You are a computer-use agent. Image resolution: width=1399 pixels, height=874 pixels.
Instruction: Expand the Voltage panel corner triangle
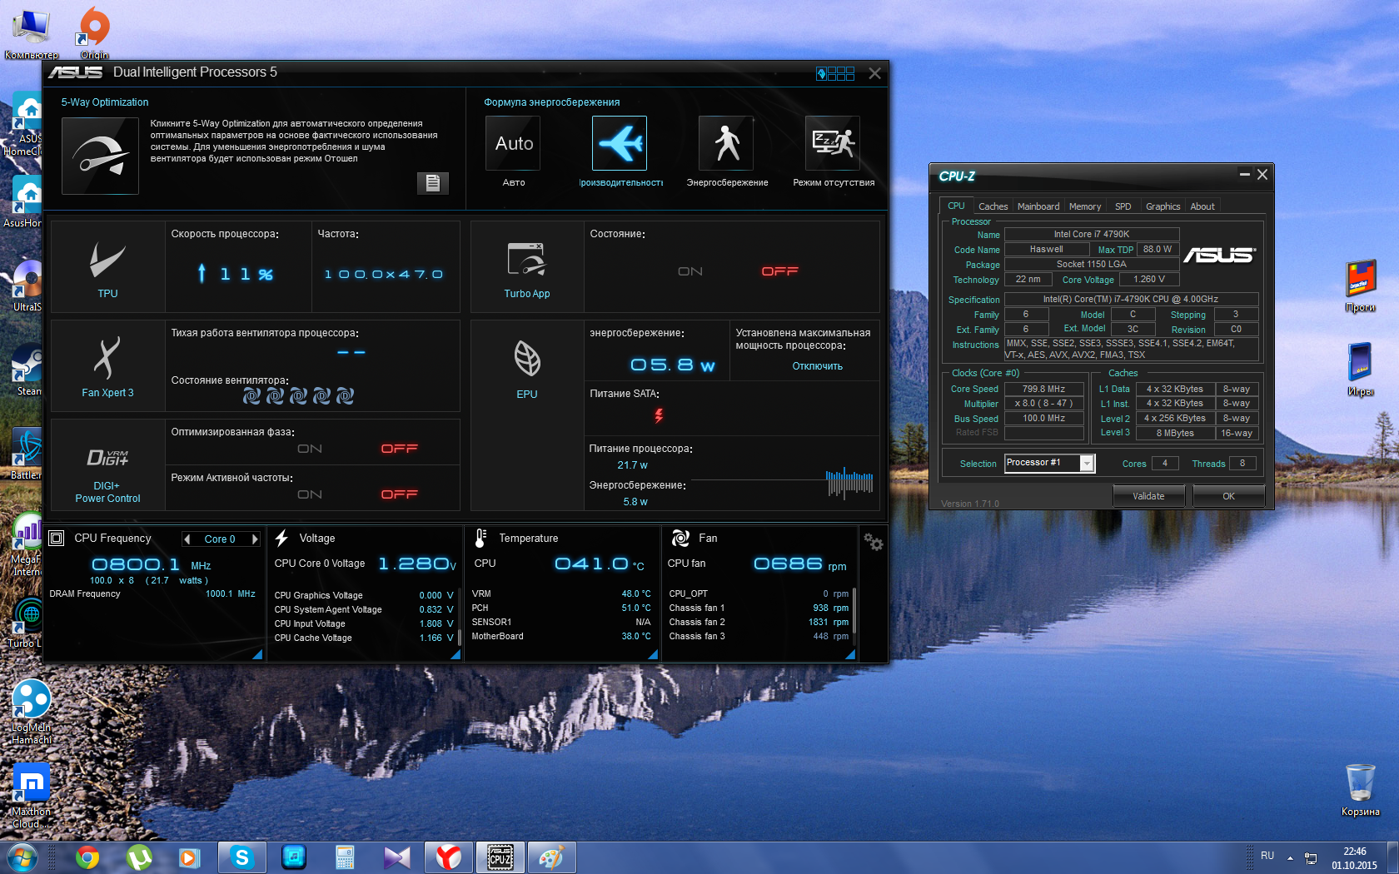coord(456,654)
